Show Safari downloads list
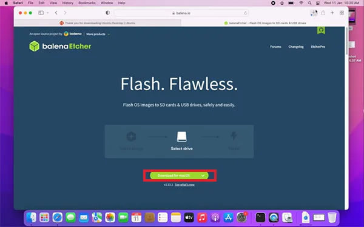 tap(314, 13)
